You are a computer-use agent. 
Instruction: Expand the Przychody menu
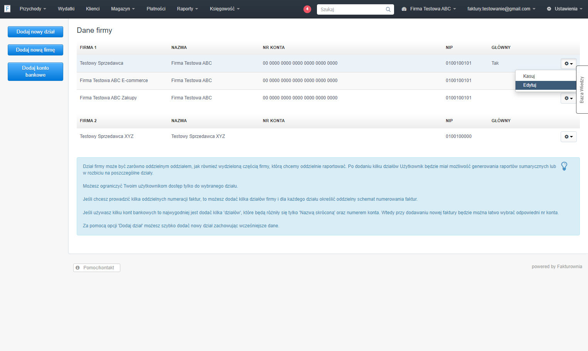pos(33,9)
